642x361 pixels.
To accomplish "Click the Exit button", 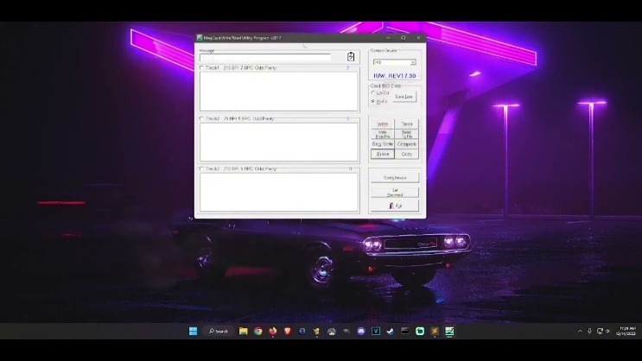I will 395,206.
